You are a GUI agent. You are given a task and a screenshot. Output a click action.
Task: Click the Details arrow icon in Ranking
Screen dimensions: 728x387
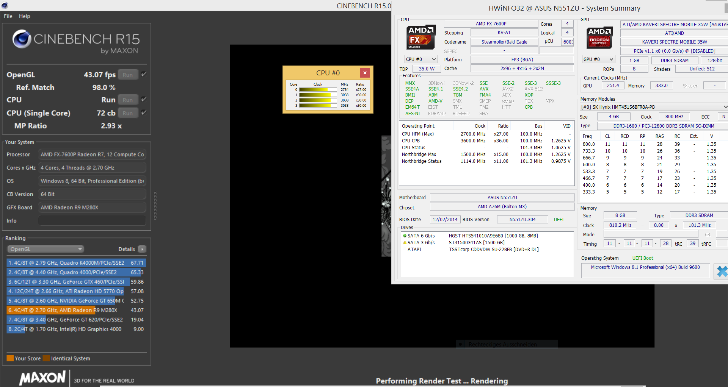pos(142,249)
